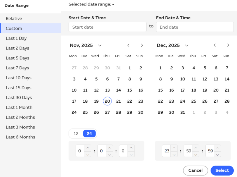The width and height of the screenshot is (237, 177).
Task: Increase the end time seconds value
Action: point(217,148)
